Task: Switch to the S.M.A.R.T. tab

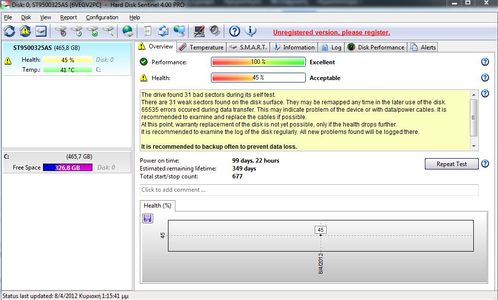Action: click(x=248, y=47)
